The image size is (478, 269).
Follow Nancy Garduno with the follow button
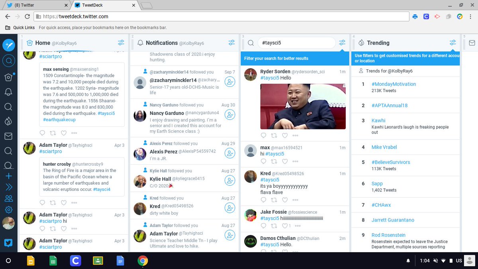tap(230, 115)
